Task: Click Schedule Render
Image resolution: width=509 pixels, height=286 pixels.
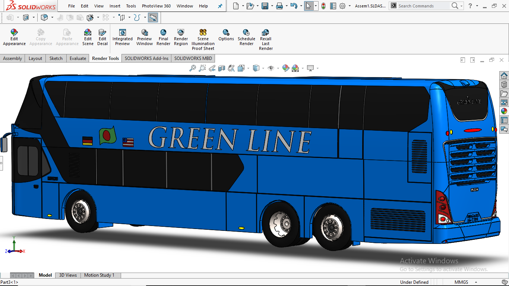Action: [x=246, y=37]
